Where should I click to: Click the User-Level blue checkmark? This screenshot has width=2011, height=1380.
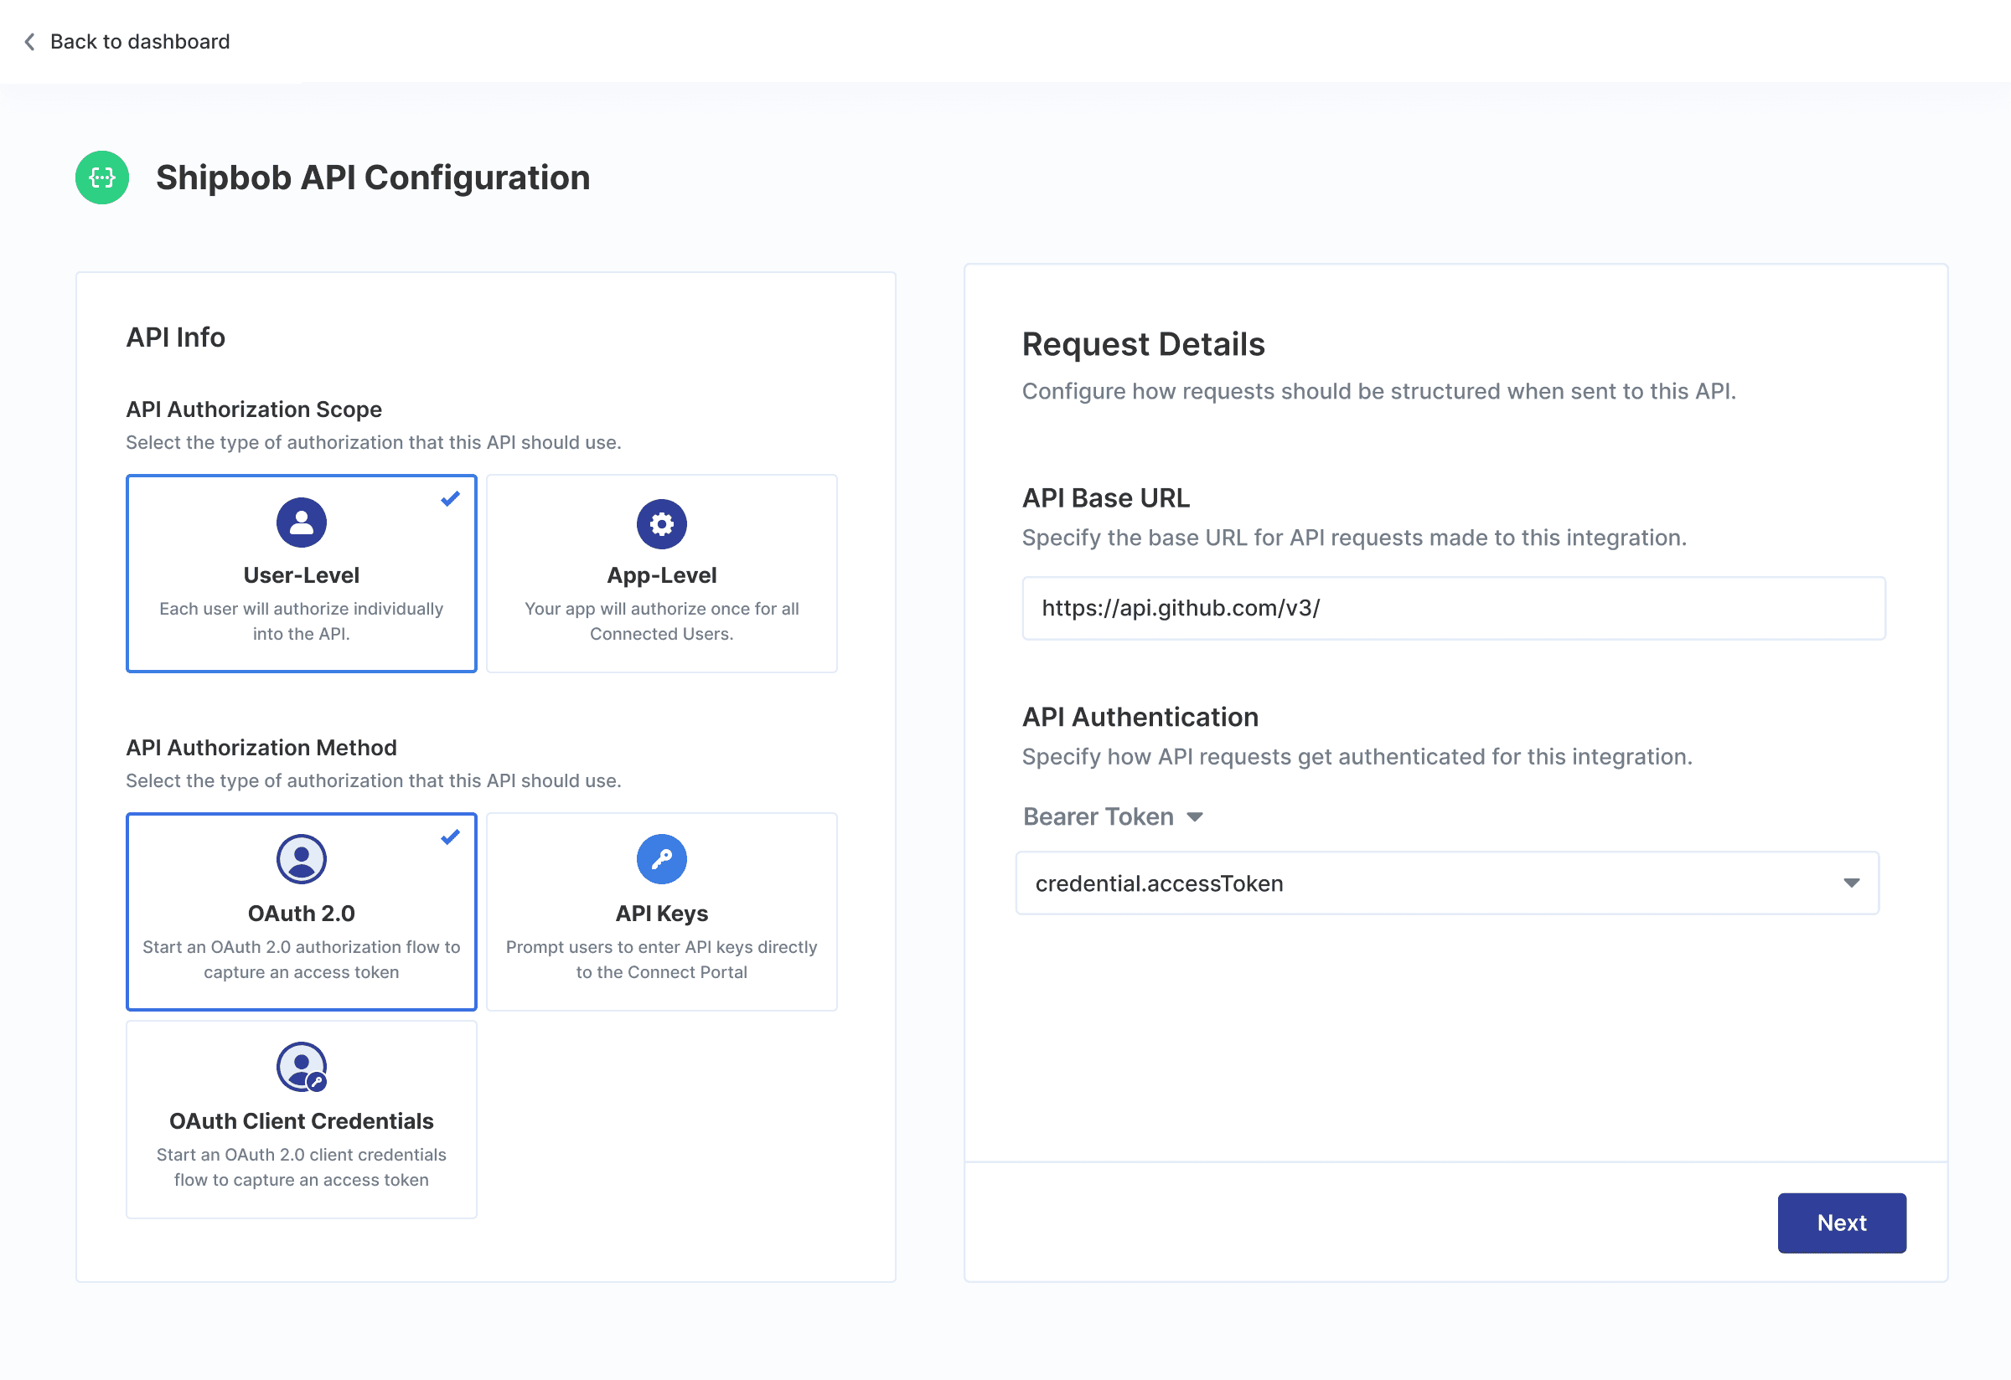coord(450,499)
